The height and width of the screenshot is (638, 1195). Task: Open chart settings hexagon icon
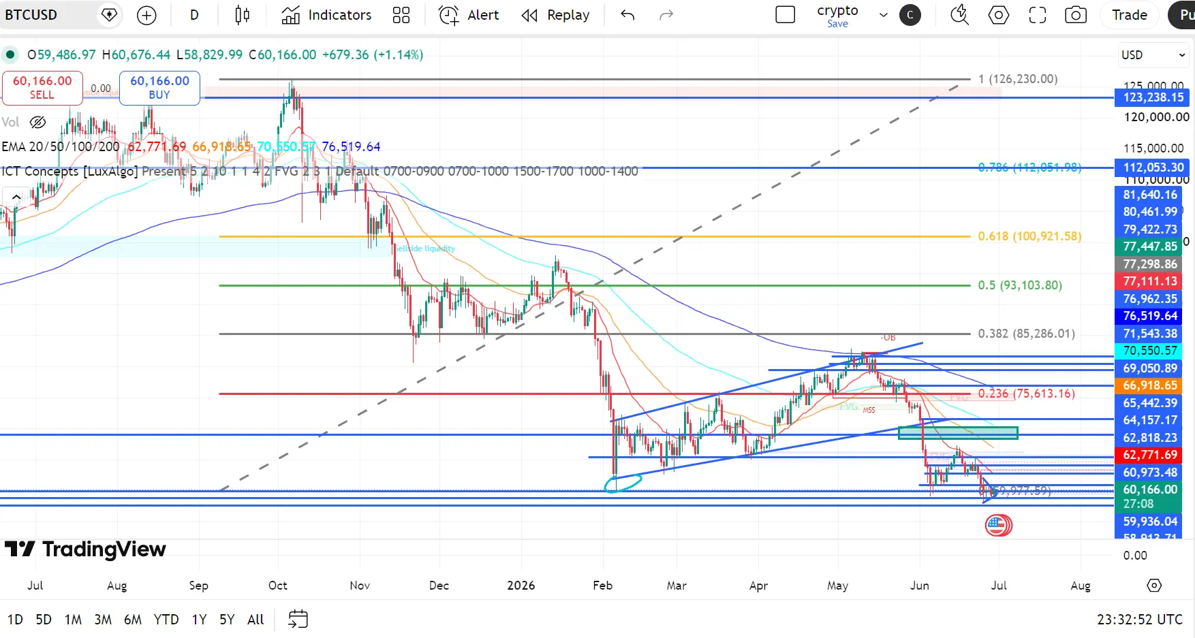[999, 15]
